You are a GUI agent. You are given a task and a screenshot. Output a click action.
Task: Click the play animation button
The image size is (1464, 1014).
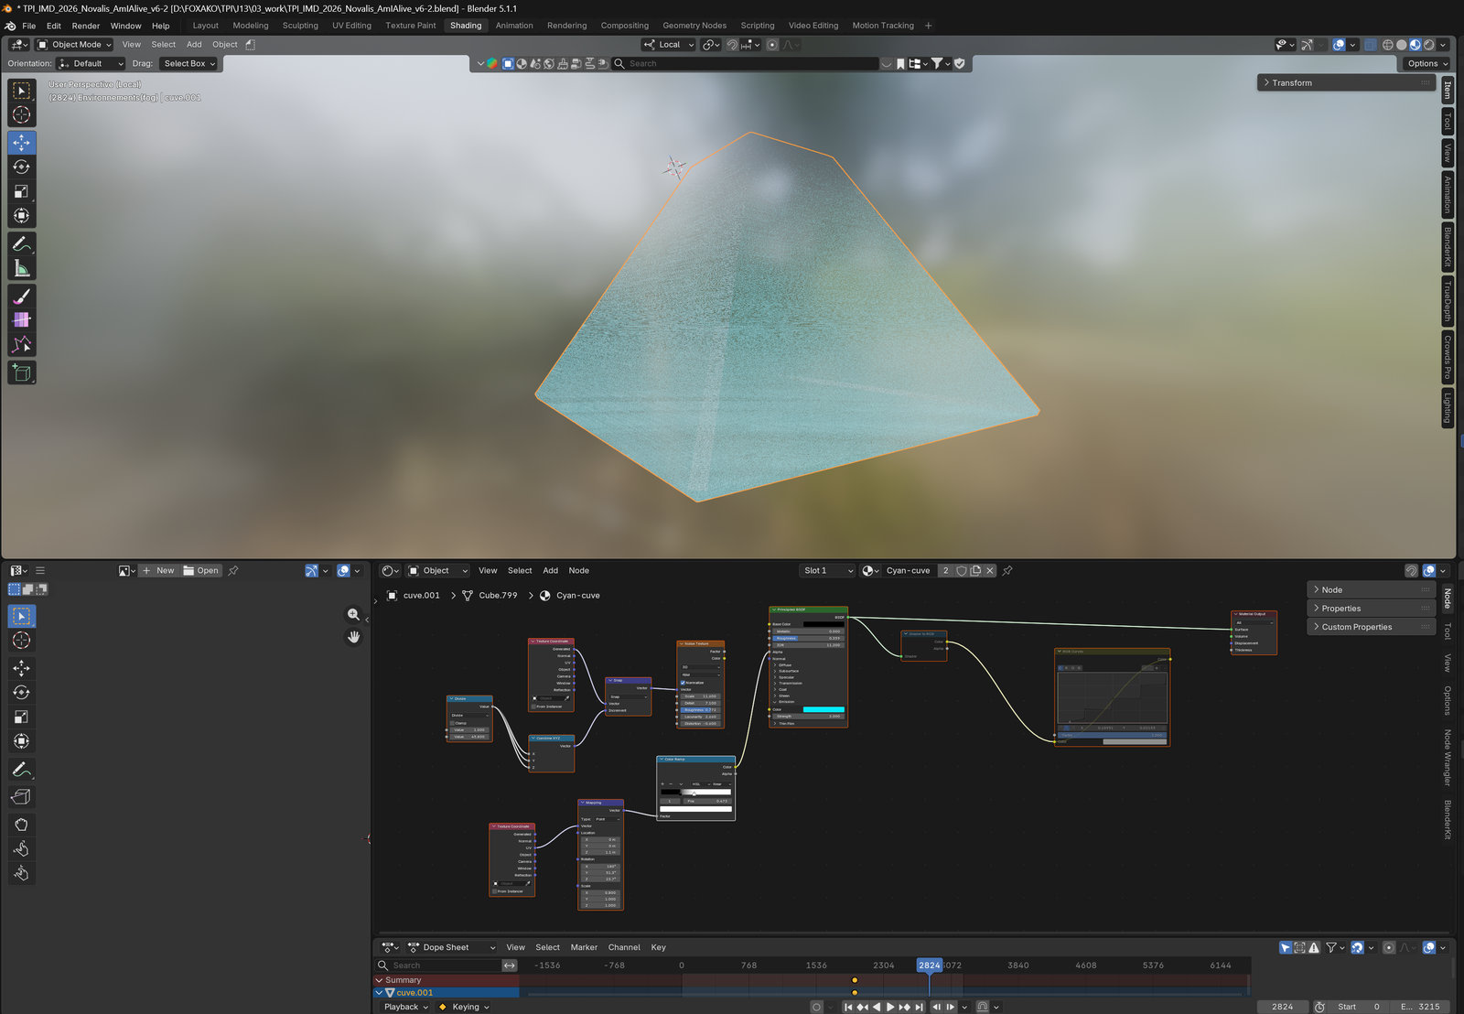point(890,1007)
